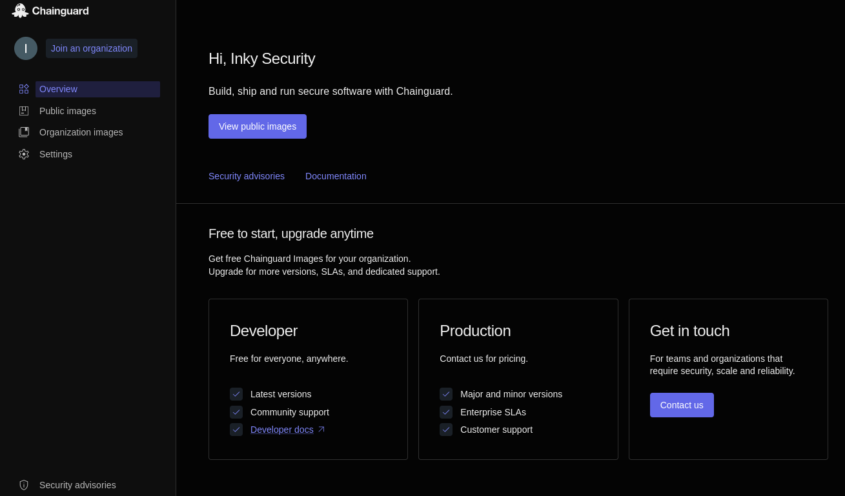Click the Enterprise SLAs checkmark
This screenshot has width=845, height=496.
tap(446, 412)
